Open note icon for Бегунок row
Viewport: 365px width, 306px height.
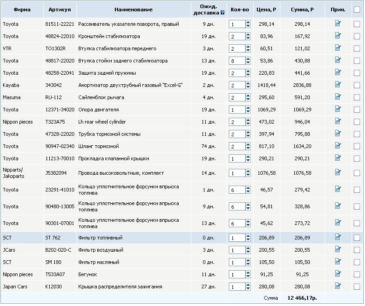338,273
